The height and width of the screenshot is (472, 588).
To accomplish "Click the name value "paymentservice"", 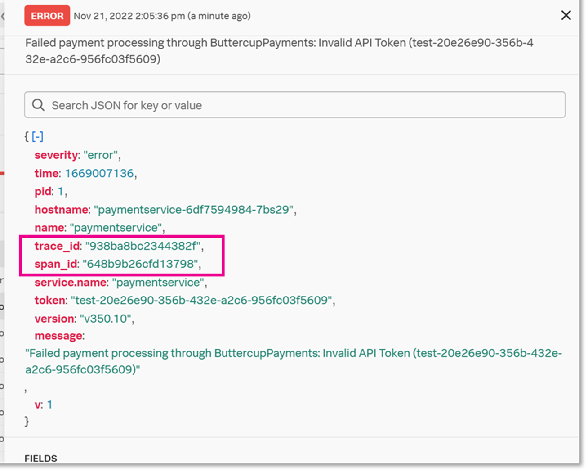I will [x=116, y=228].
